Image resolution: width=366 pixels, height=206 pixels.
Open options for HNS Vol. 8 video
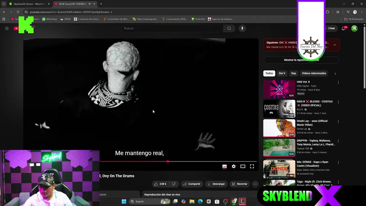338,82
